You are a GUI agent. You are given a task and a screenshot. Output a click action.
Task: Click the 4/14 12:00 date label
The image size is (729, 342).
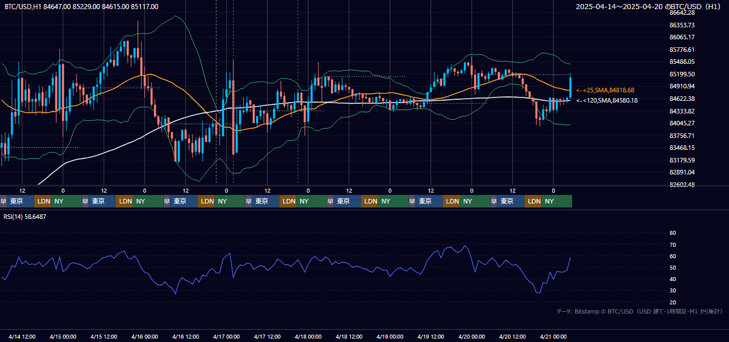click(22, 337)
